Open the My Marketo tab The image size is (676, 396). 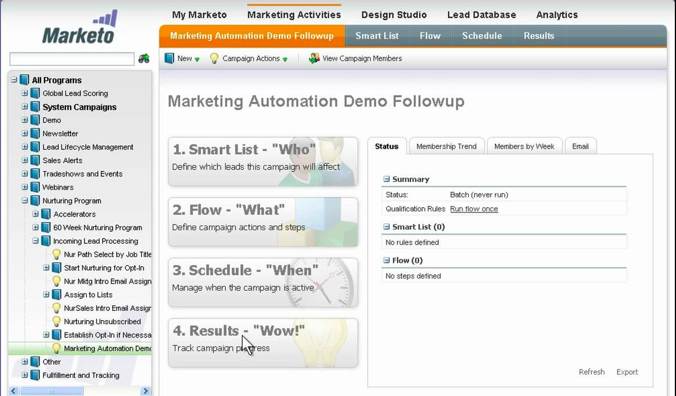pos(199,14)
